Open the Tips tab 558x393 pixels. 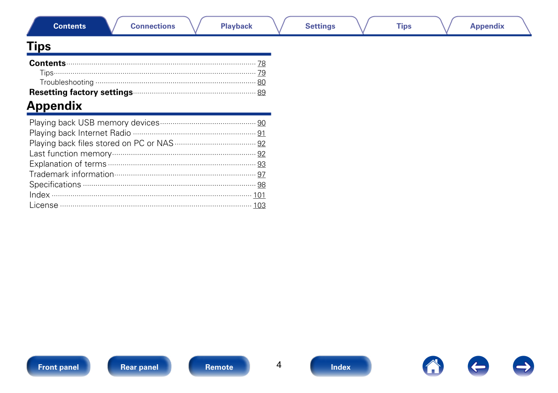click(x=404, y=26)
